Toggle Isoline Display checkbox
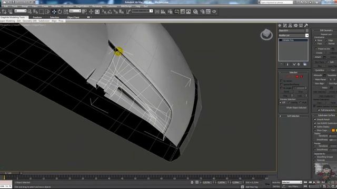 pos(315,127)
